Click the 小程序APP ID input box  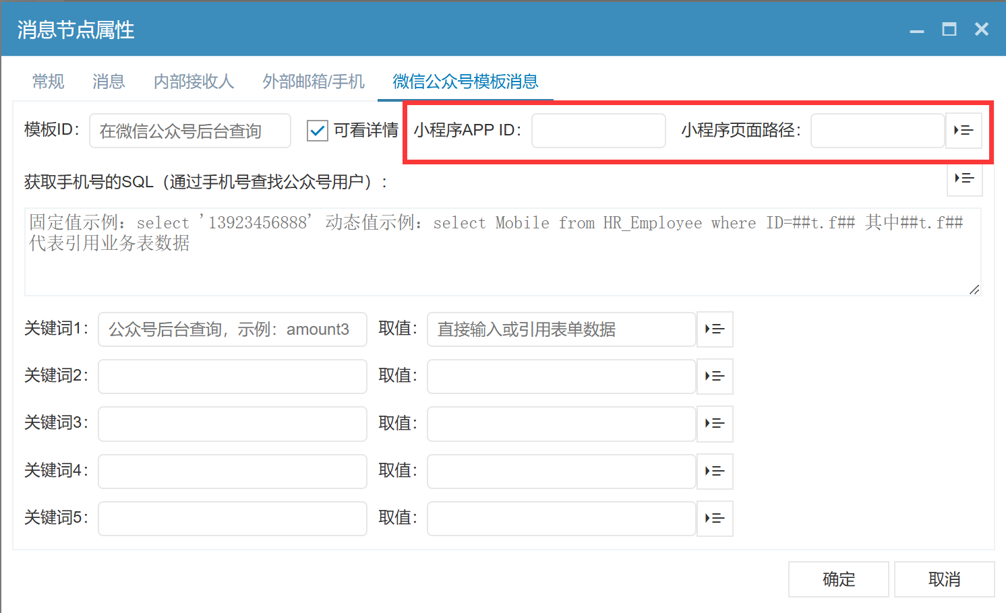click(598, 131)
